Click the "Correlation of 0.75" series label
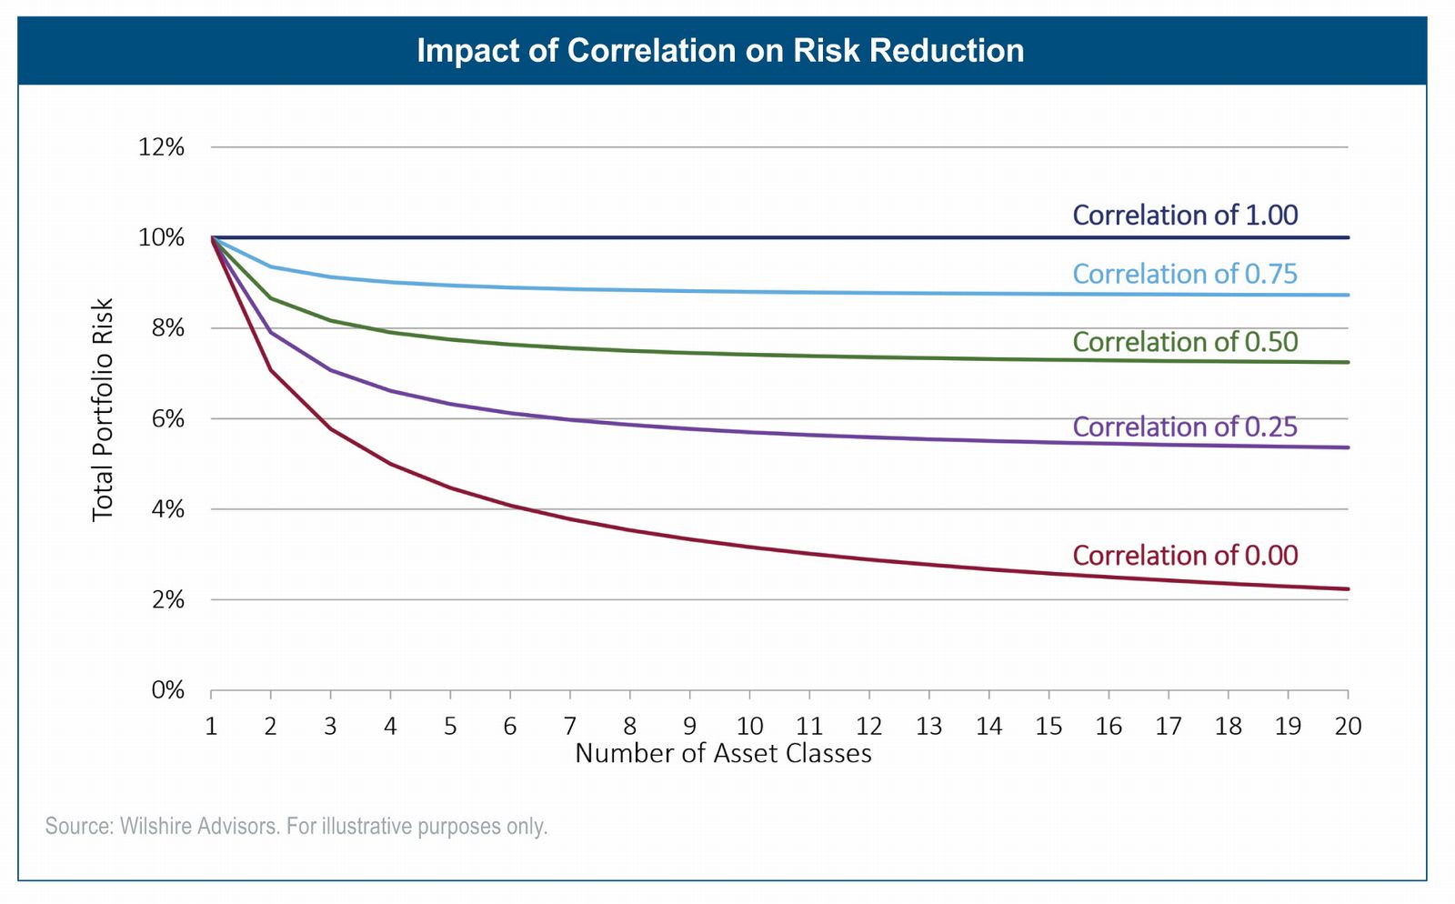Viewport: 1455px width, 904px height. (1185, 274)
